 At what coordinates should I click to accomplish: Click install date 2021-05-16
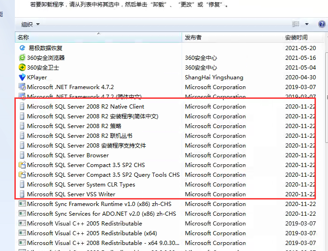(x=301, y=58)
